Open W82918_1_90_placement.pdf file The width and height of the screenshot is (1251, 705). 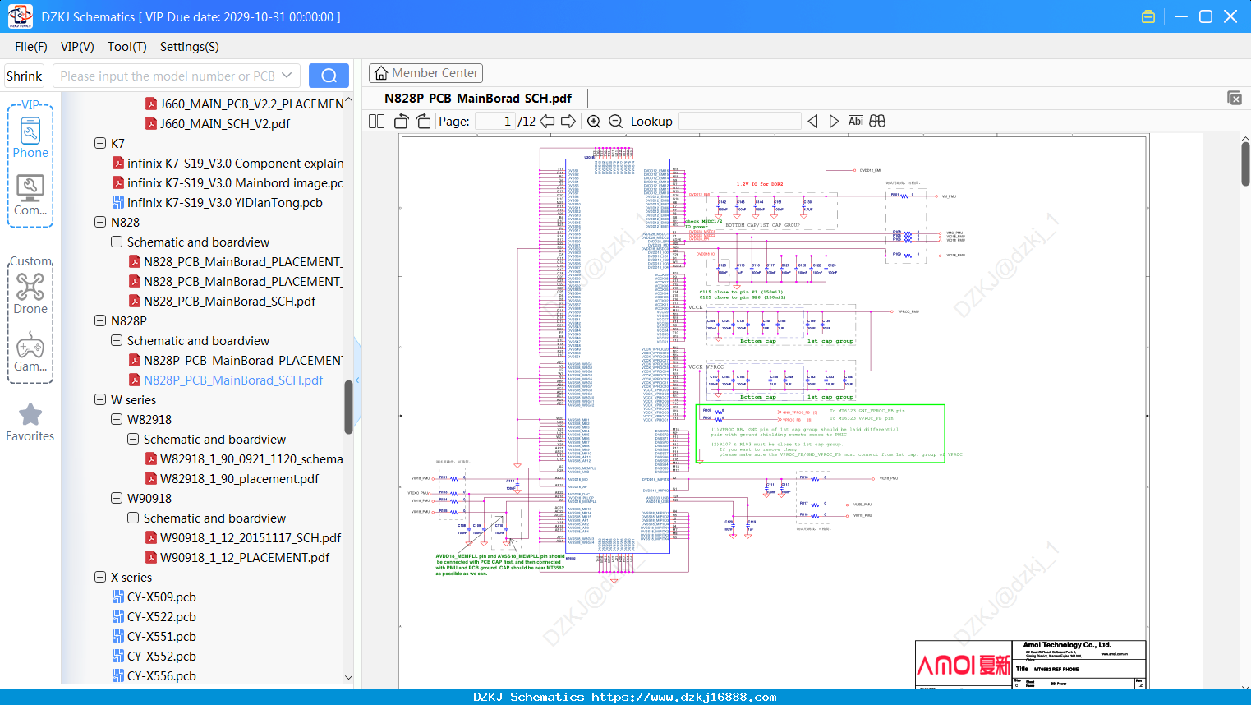pos(239,478)
